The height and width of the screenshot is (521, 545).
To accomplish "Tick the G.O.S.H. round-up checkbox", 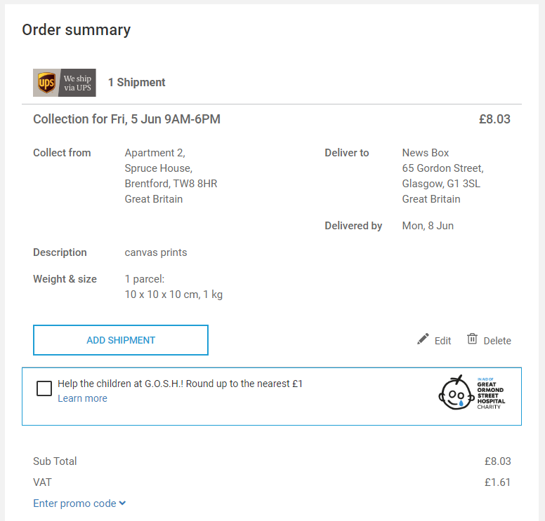I will 44,388.
